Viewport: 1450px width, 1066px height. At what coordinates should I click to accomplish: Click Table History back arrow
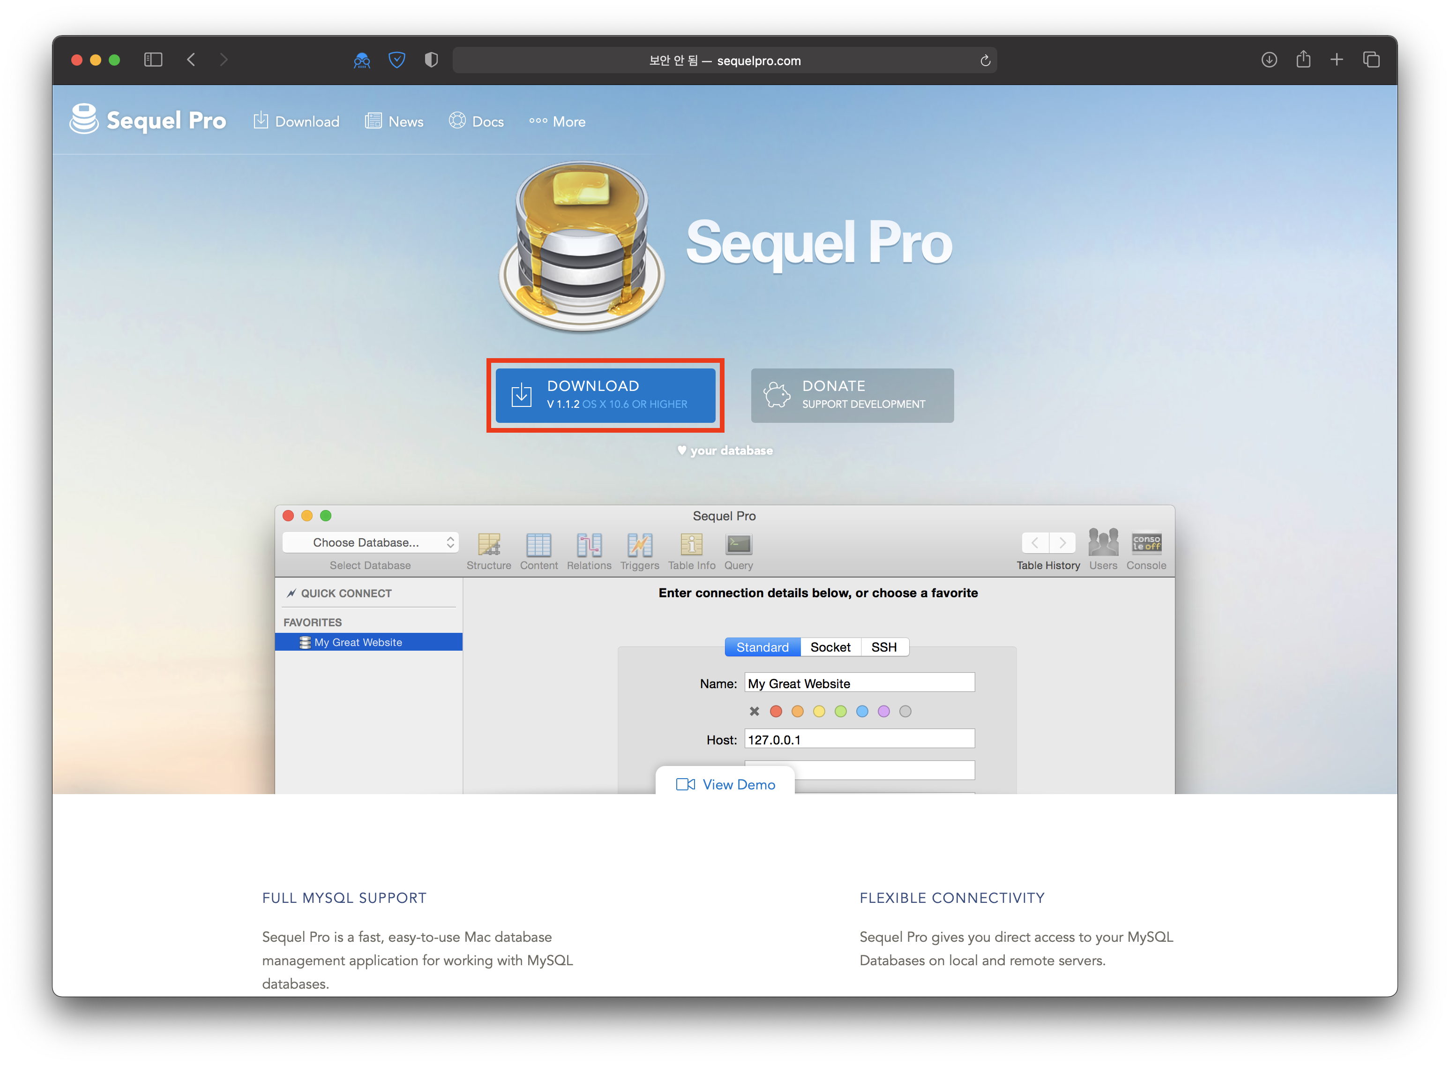[1035, 543]
